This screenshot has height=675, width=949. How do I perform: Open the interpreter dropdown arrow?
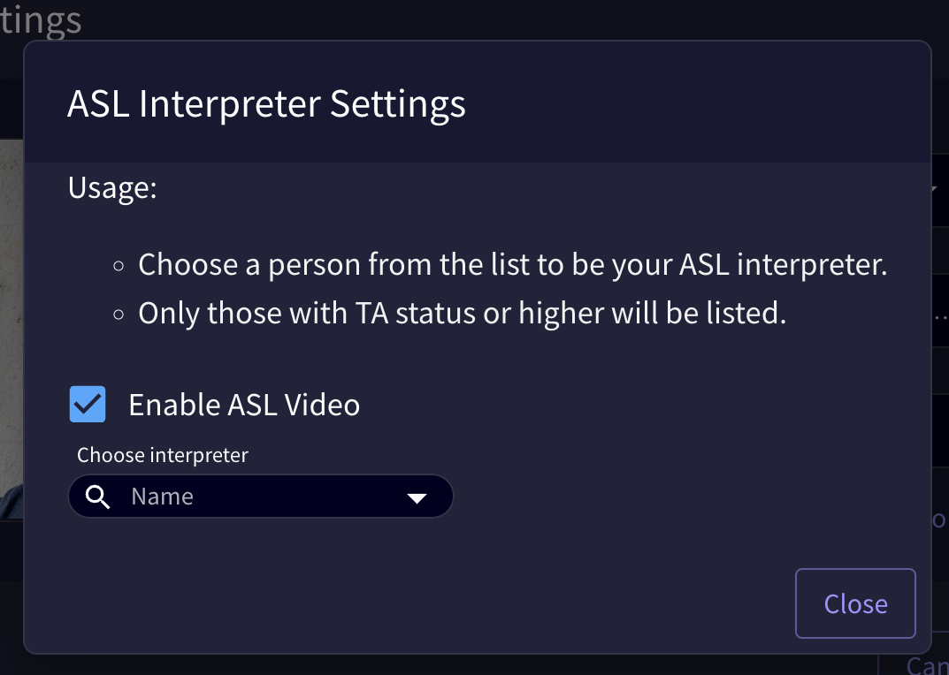(x=417, y=497)
